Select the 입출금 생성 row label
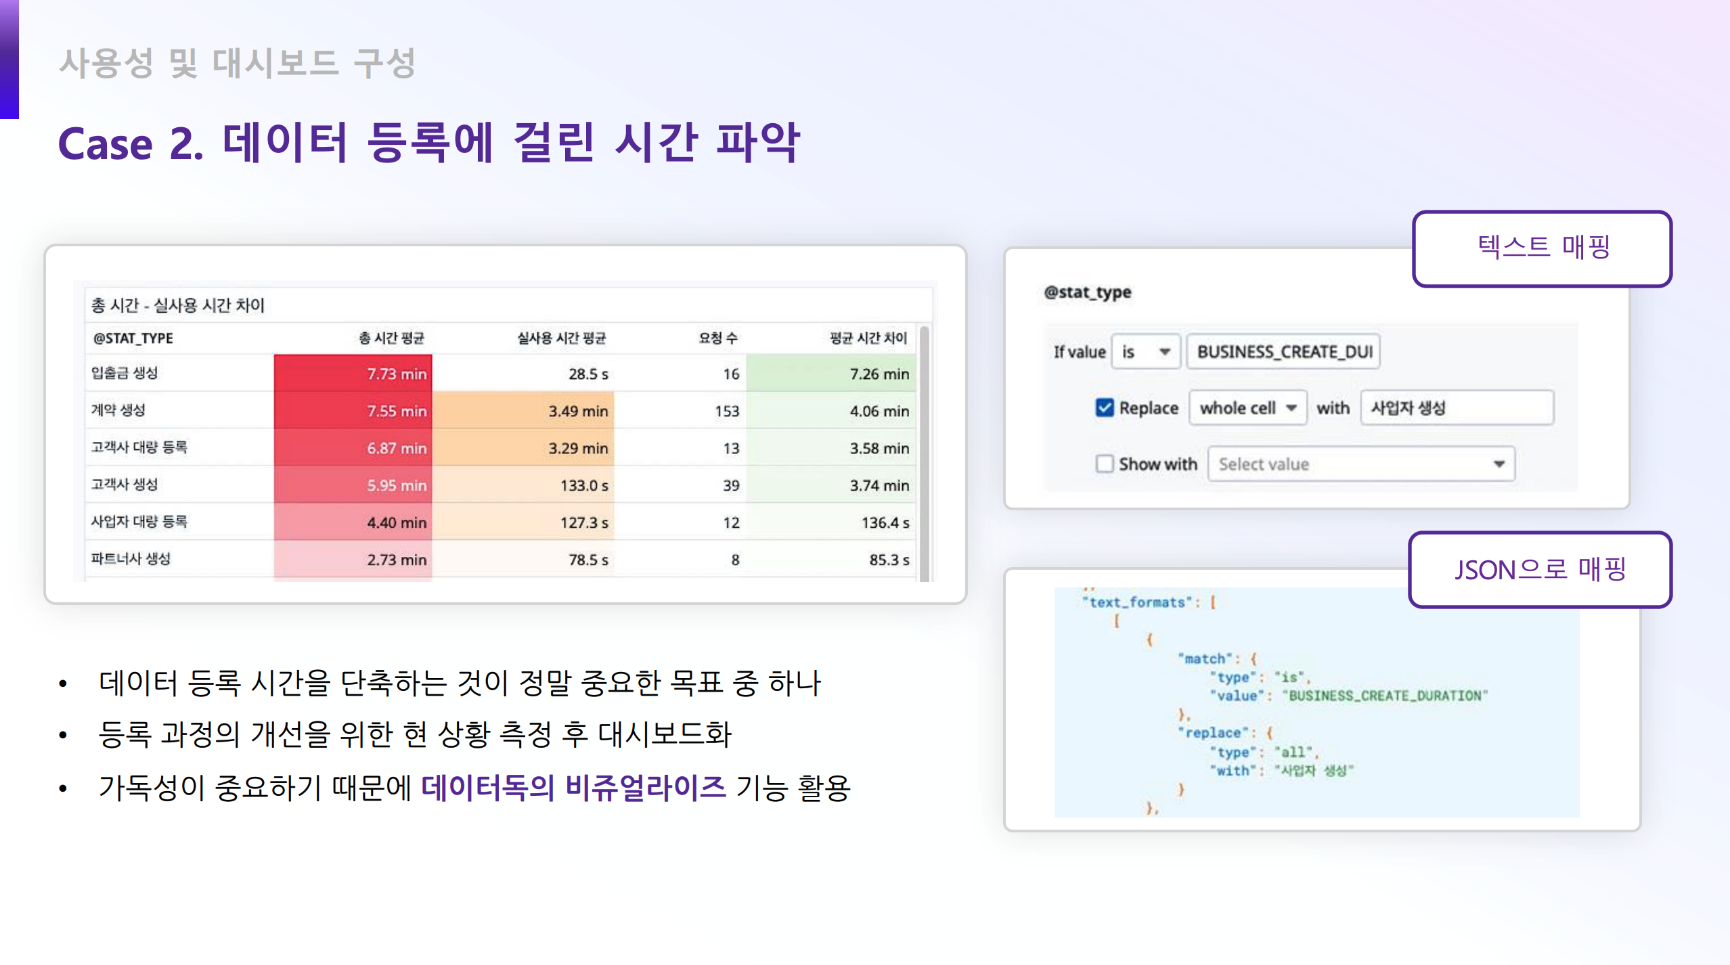The image size is (1730, 965). click(x=125, y=373)
